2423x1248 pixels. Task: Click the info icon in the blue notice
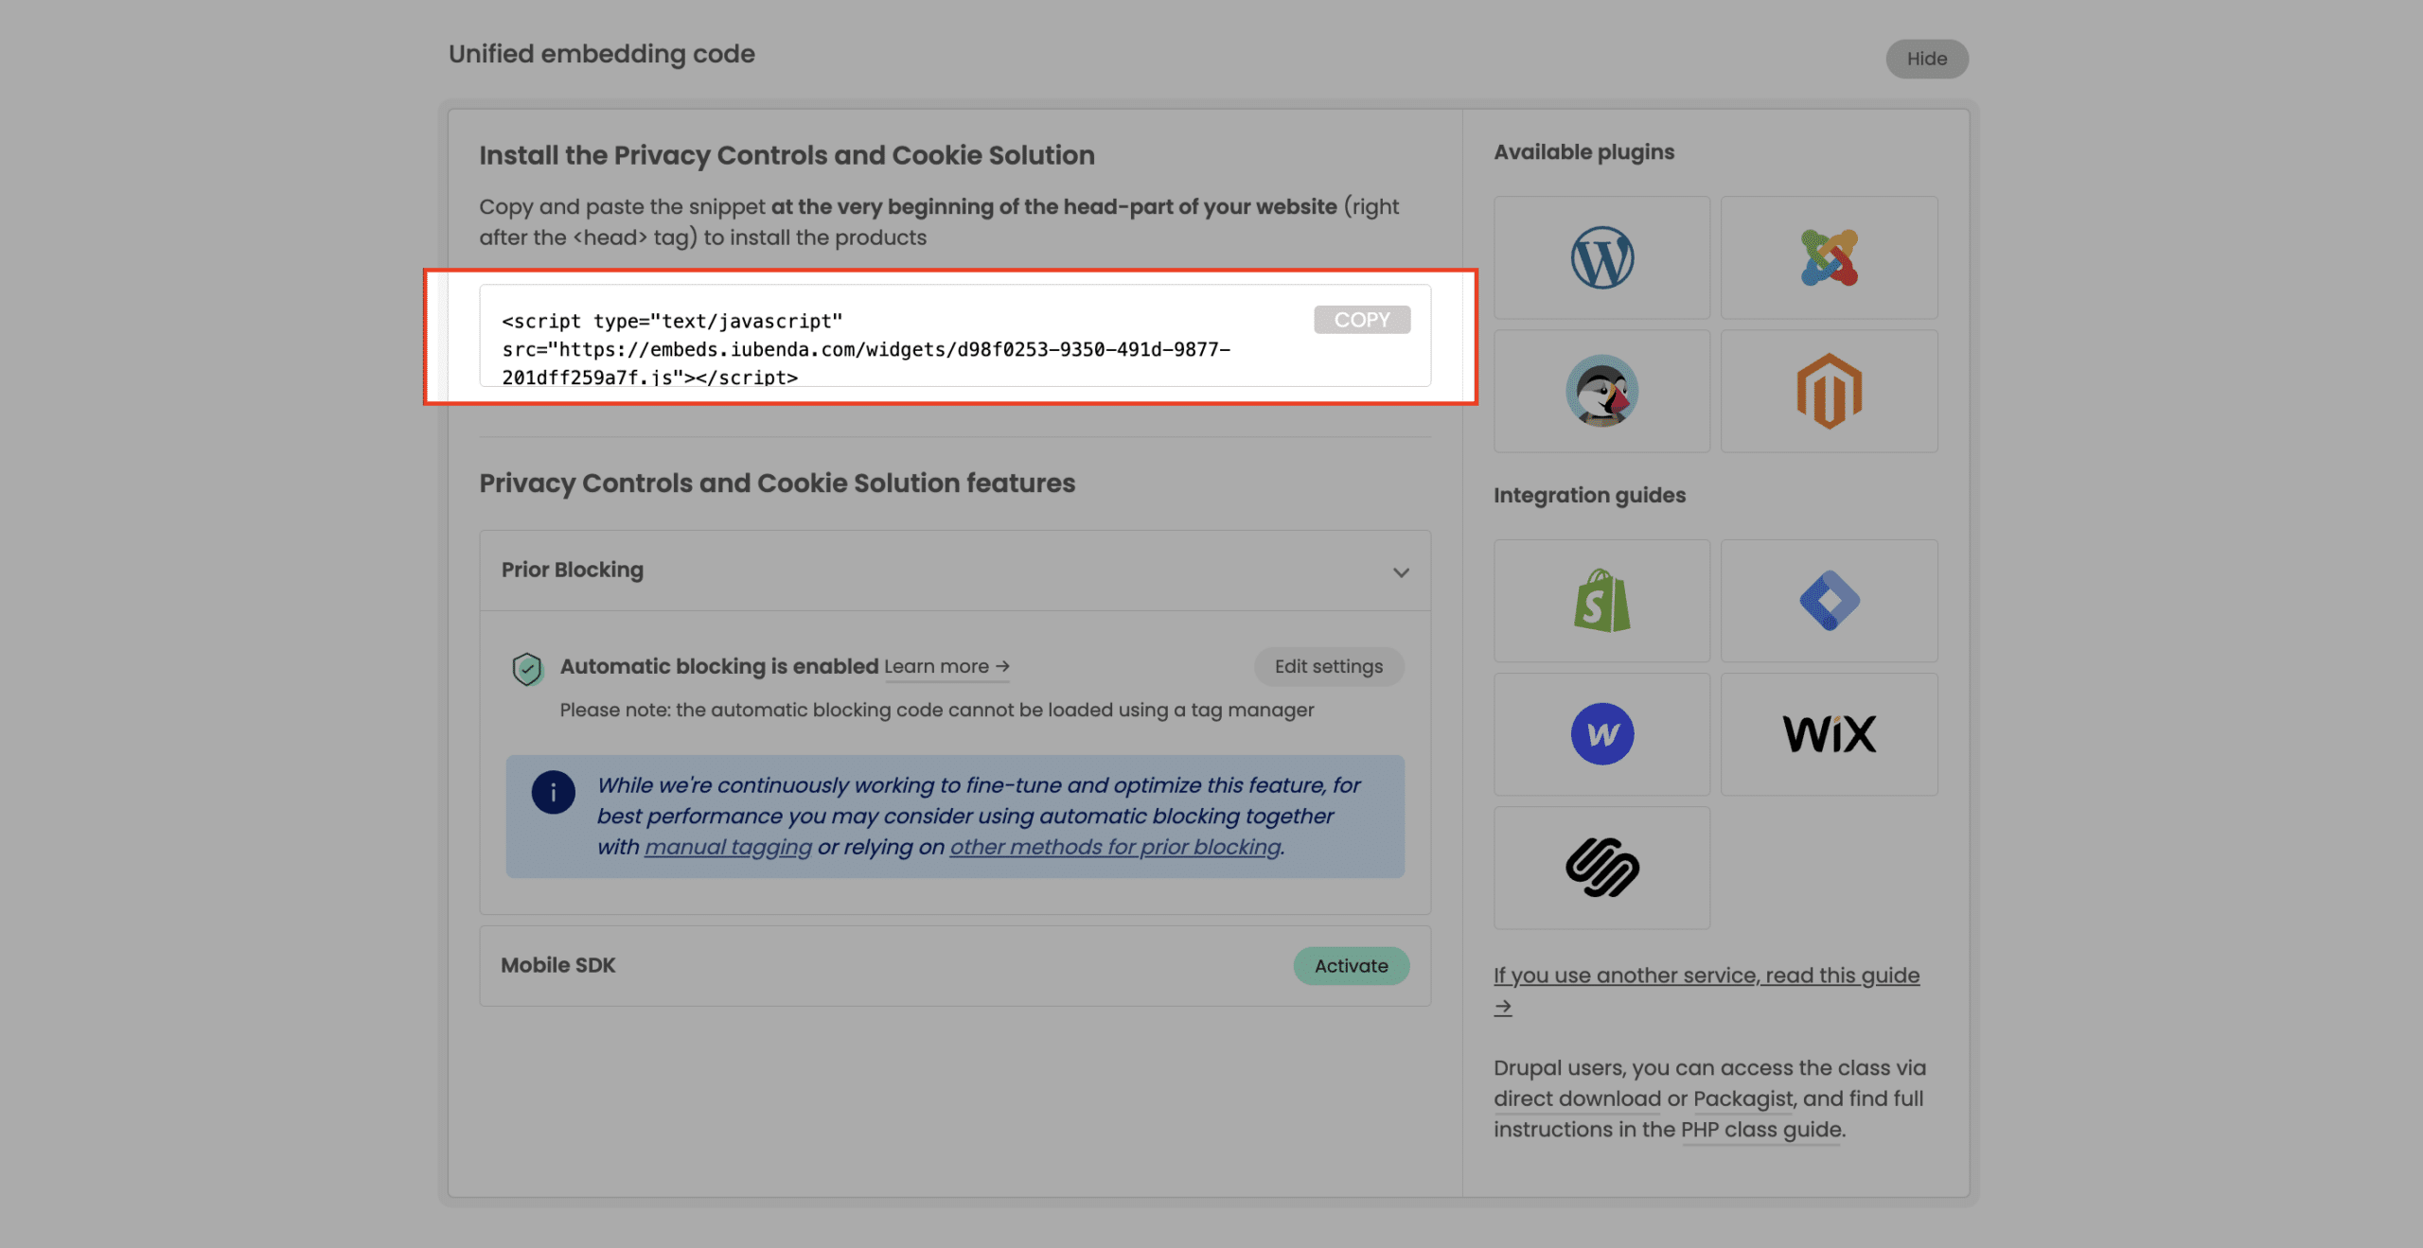[x=554, y=792]
